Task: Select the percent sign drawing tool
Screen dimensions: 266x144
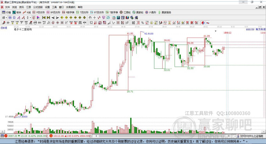Action: [143, 23]
